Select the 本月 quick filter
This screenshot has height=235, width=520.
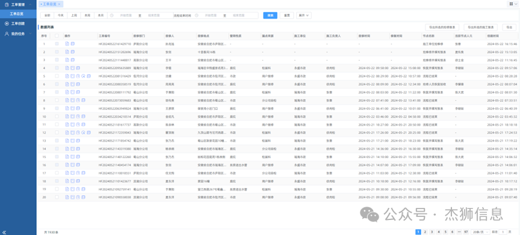tap(101, 15)
